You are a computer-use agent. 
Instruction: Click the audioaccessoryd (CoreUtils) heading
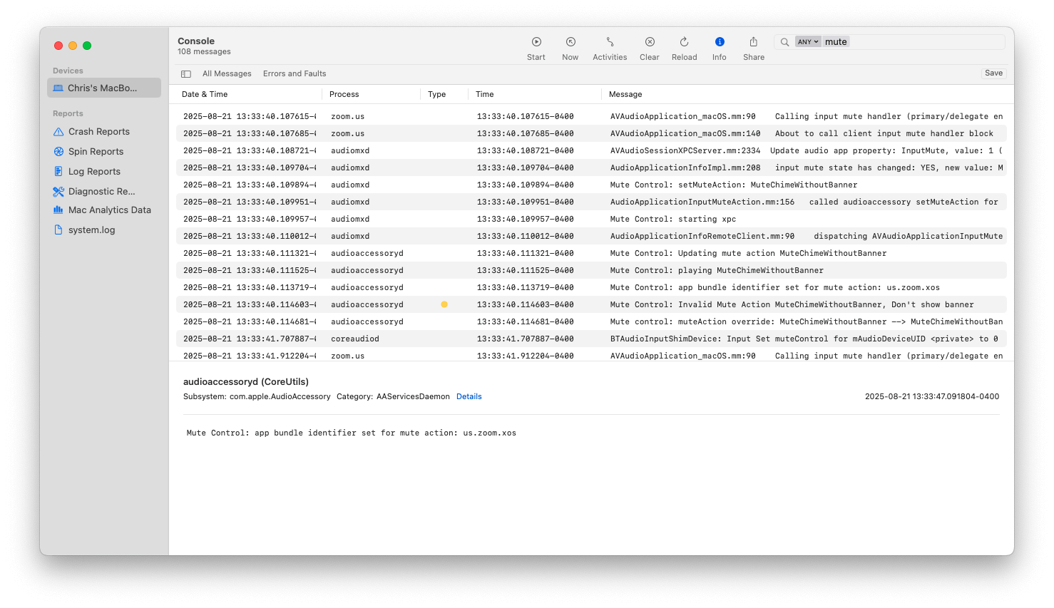(x=246, y=382)
